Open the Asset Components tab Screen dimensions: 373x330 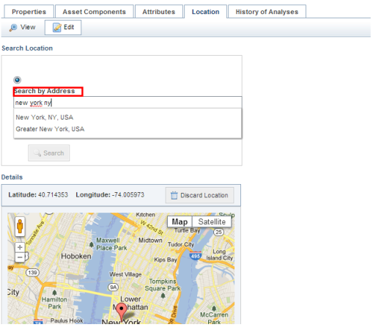[95, 12]
